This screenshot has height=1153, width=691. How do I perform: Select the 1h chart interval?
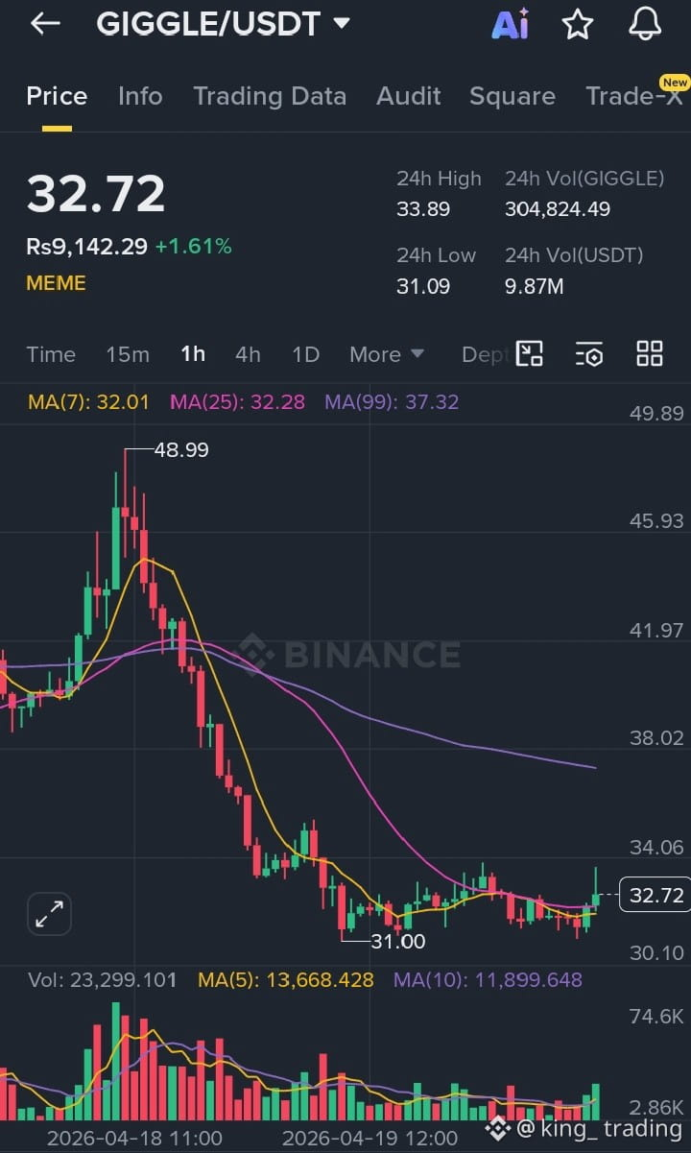pyautogui.click(x=193, y=354)
